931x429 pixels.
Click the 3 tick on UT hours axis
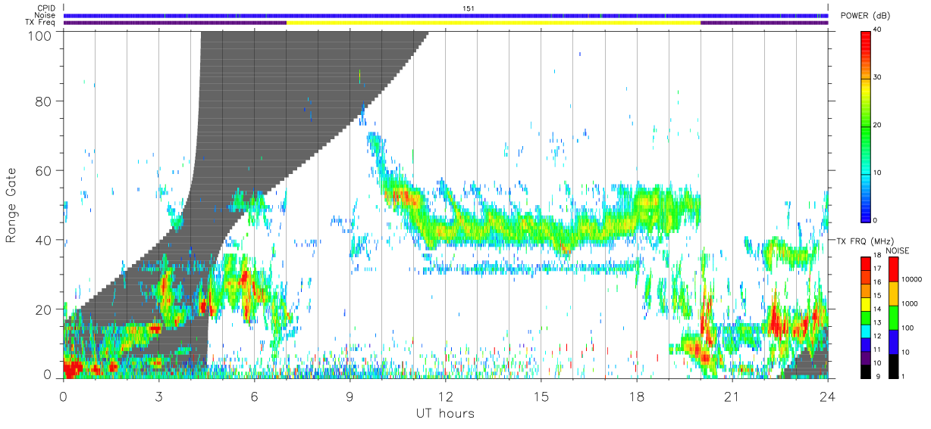pyautogui.click(x=159, y=396)
